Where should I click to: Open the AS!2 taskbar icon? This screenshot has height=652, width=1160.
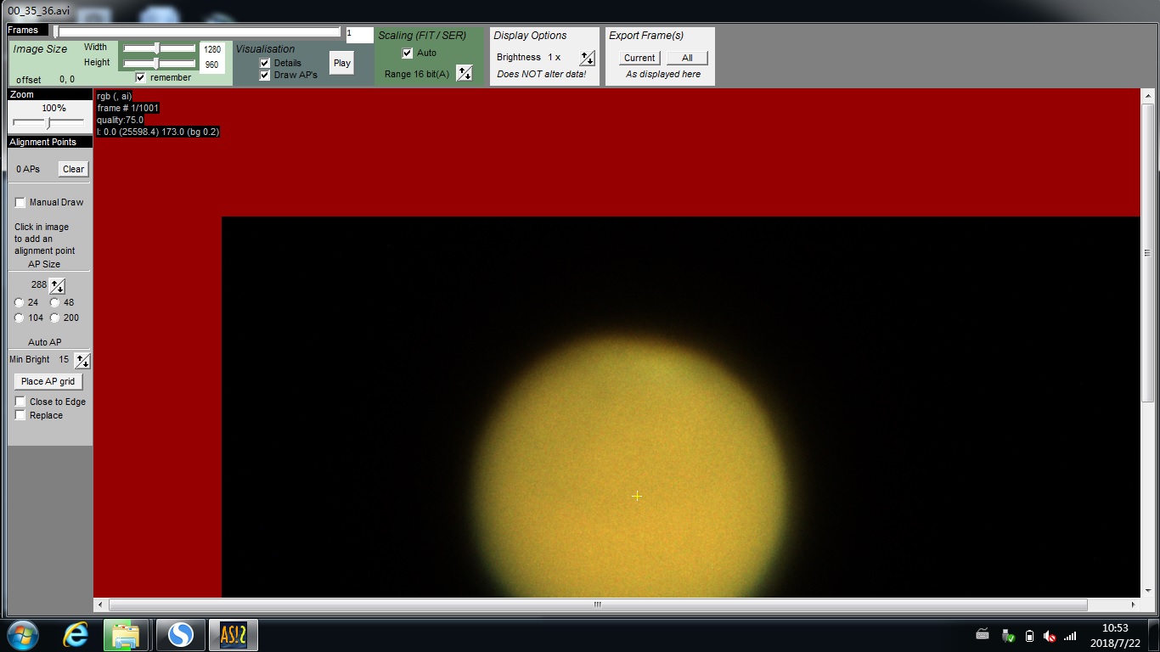coord(233,634)
